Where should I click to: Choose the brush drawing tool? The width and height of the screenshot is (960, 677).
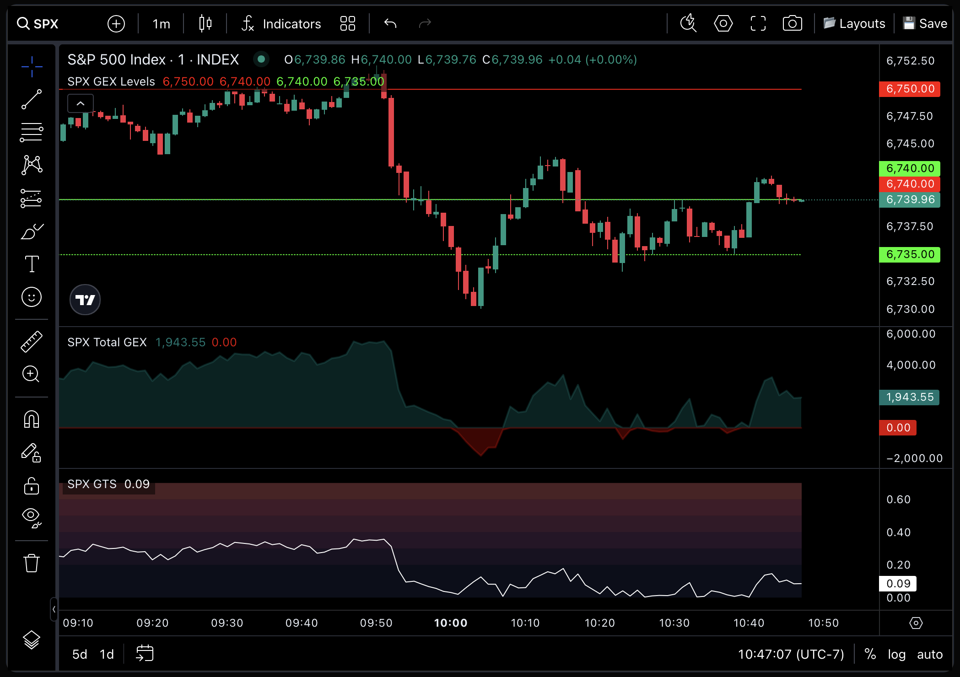tap(32, 231)
